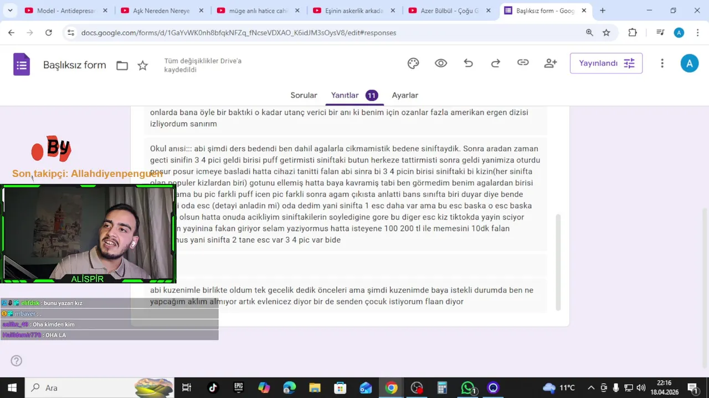Launch Epic Games from the taskbar
This screenshot has height=398, width=709.
238,387
